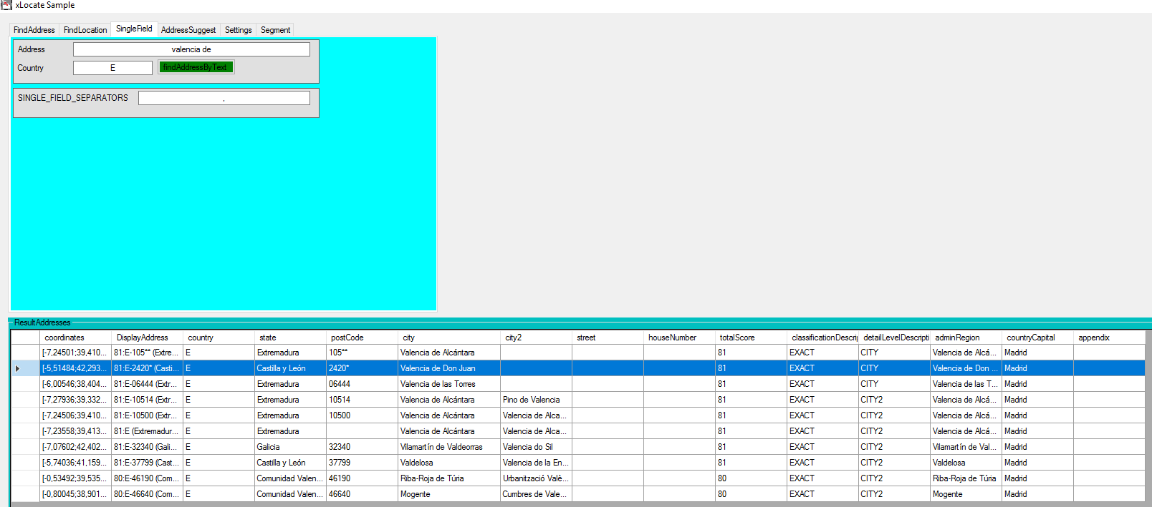The image size is (1152, 507).
Task: Click the xLocate Sample app icon
Action: (x=6, y=5)
